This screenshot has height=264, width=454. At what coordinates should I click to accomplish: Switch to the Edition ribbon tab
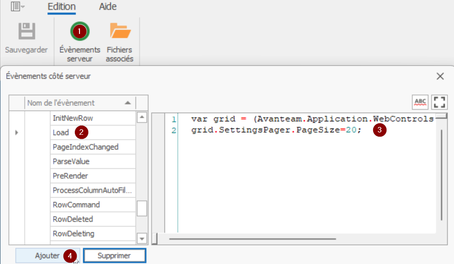[62, 7]
